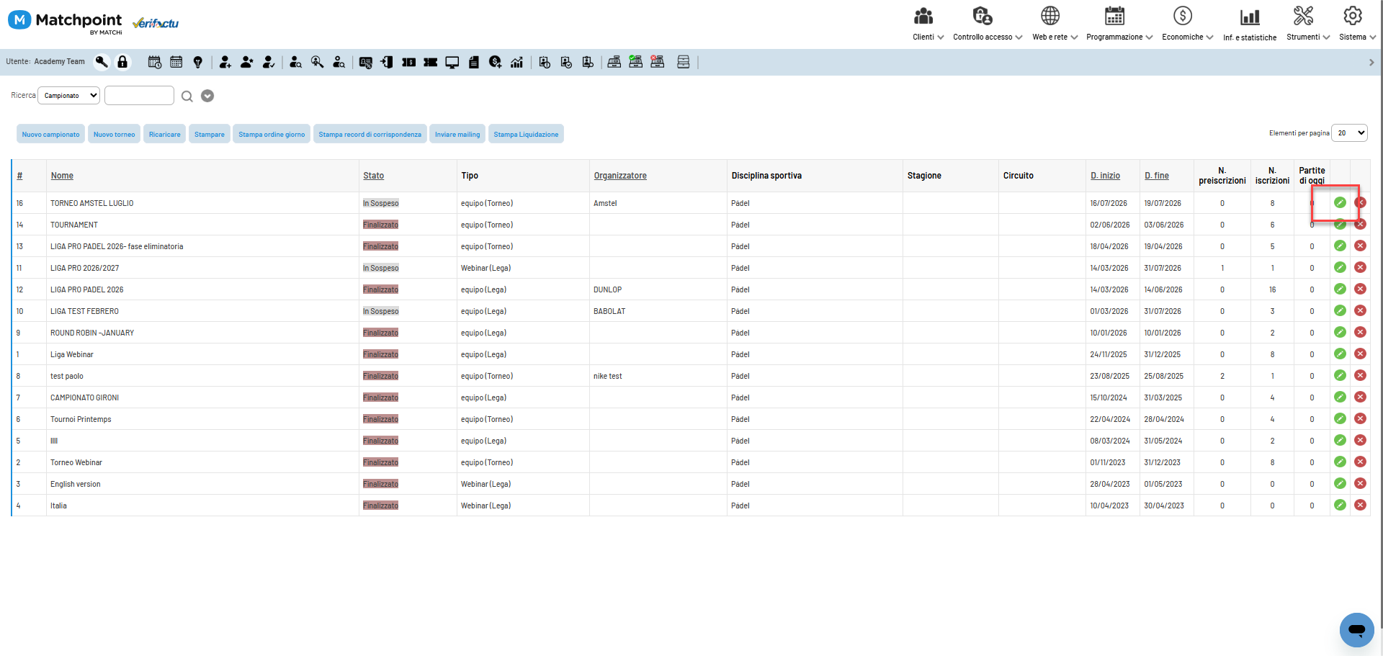Click the Inviare mailing button

pos(457,134)
